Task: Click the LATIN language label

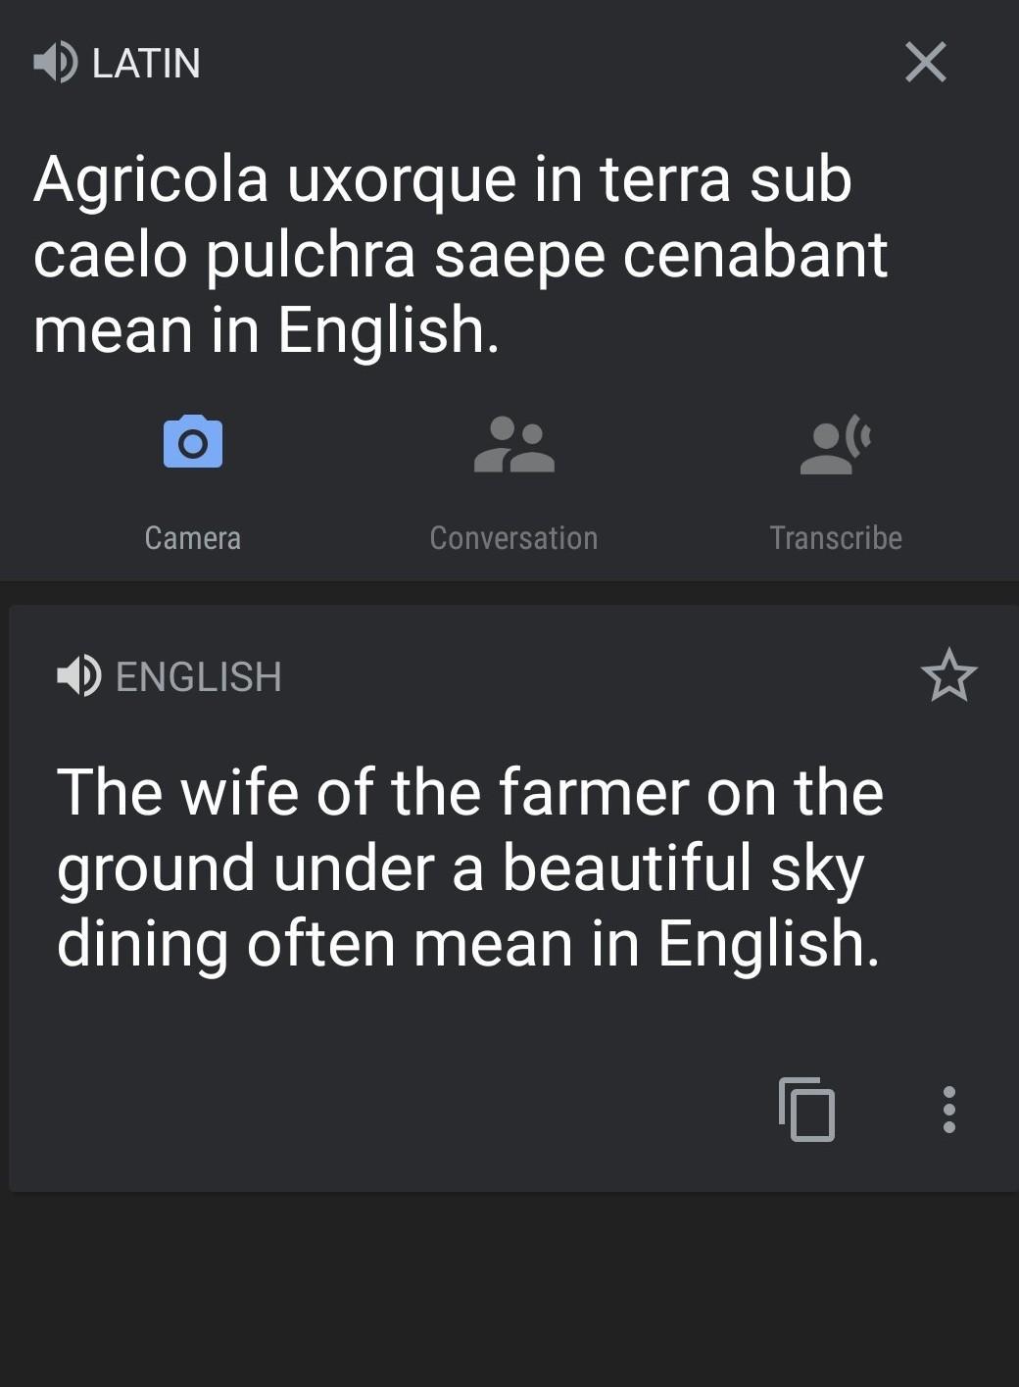Action: coord(146,64)
